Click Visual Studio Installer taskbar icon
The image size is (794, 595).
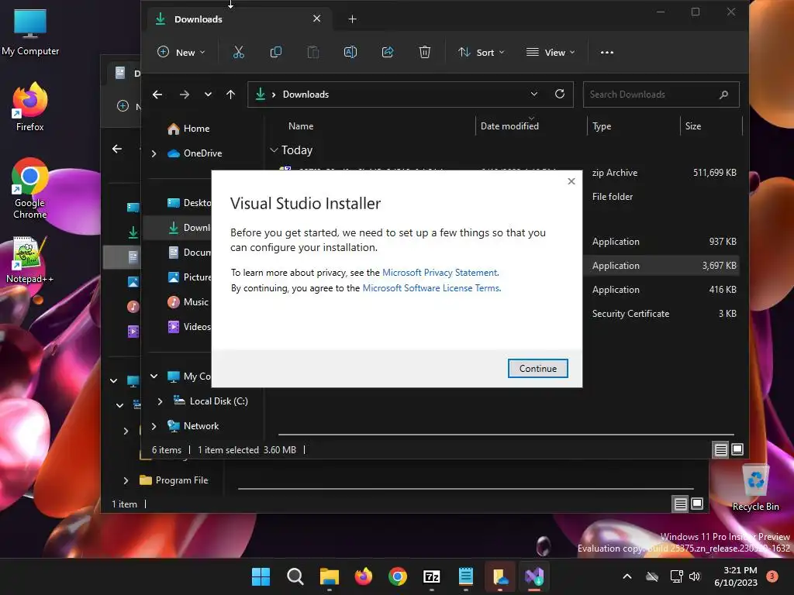(533, 576)
